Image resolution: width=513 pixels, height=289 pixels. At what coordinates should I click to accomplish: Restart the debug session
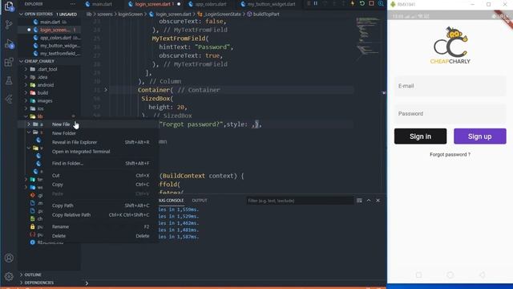coord(362,3)
